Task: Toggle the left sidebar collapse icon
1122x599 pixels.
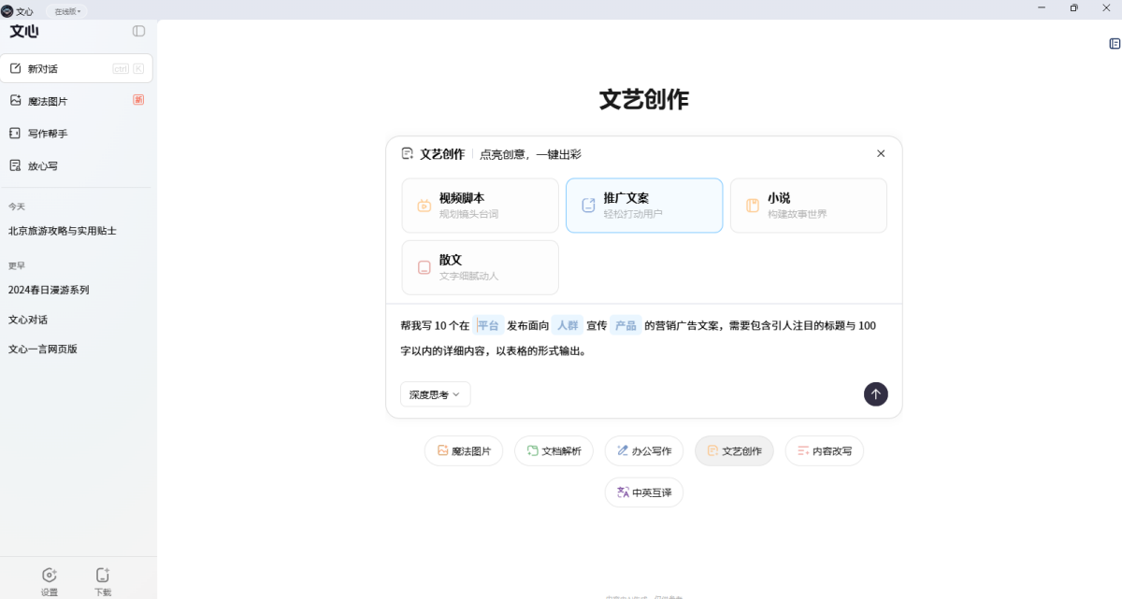Action: pos(138,31)
